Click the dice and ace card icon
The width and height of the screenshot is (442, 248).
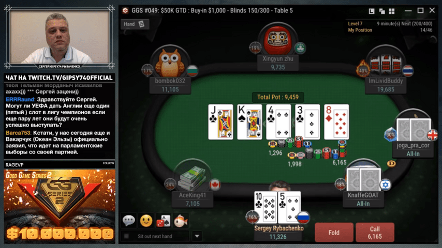(x=163, y=221)
